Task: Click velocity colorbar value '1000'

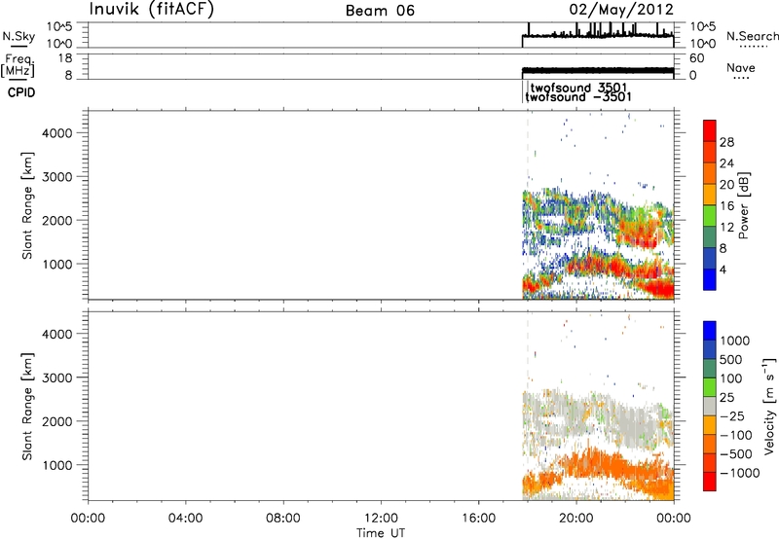Action: coord(735,341)
